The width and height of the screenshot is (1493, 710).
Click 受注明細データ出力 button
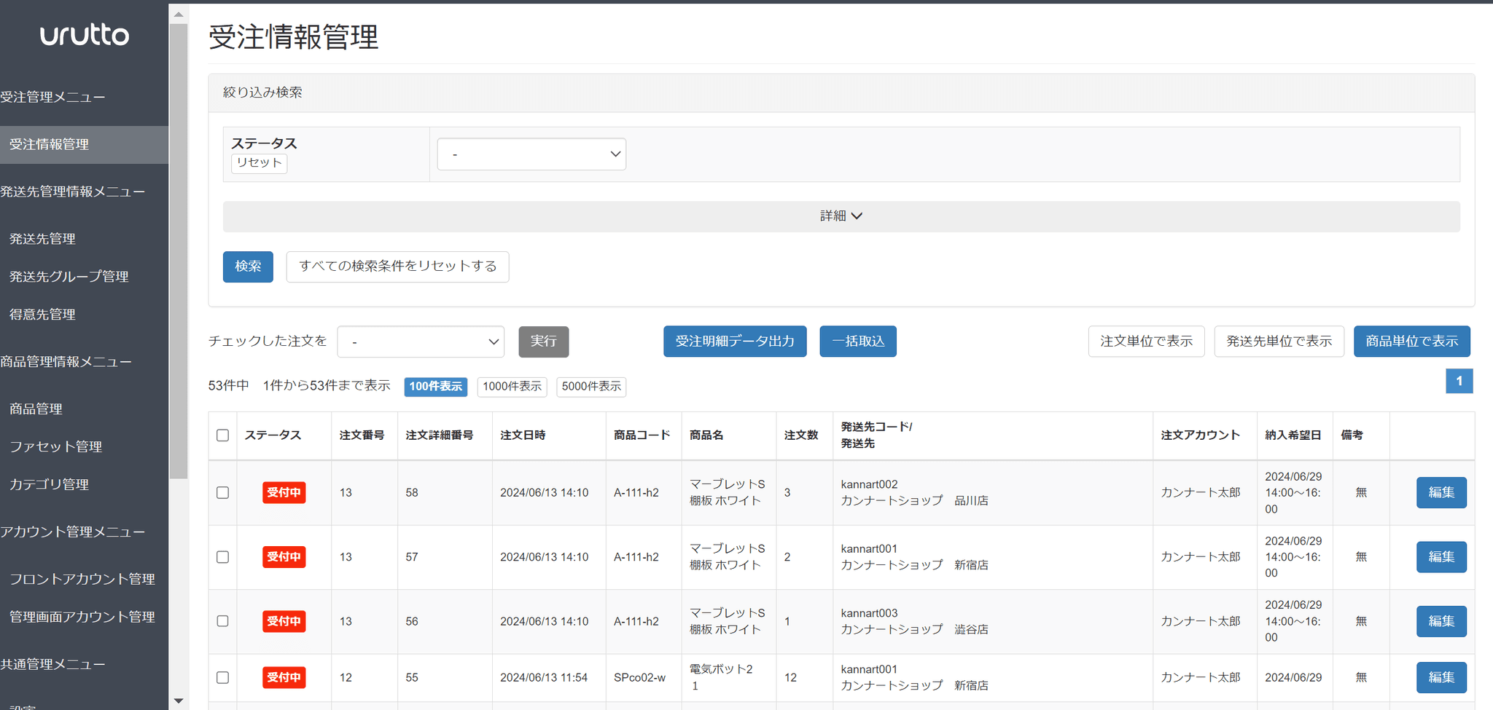(x=734, y=342)
